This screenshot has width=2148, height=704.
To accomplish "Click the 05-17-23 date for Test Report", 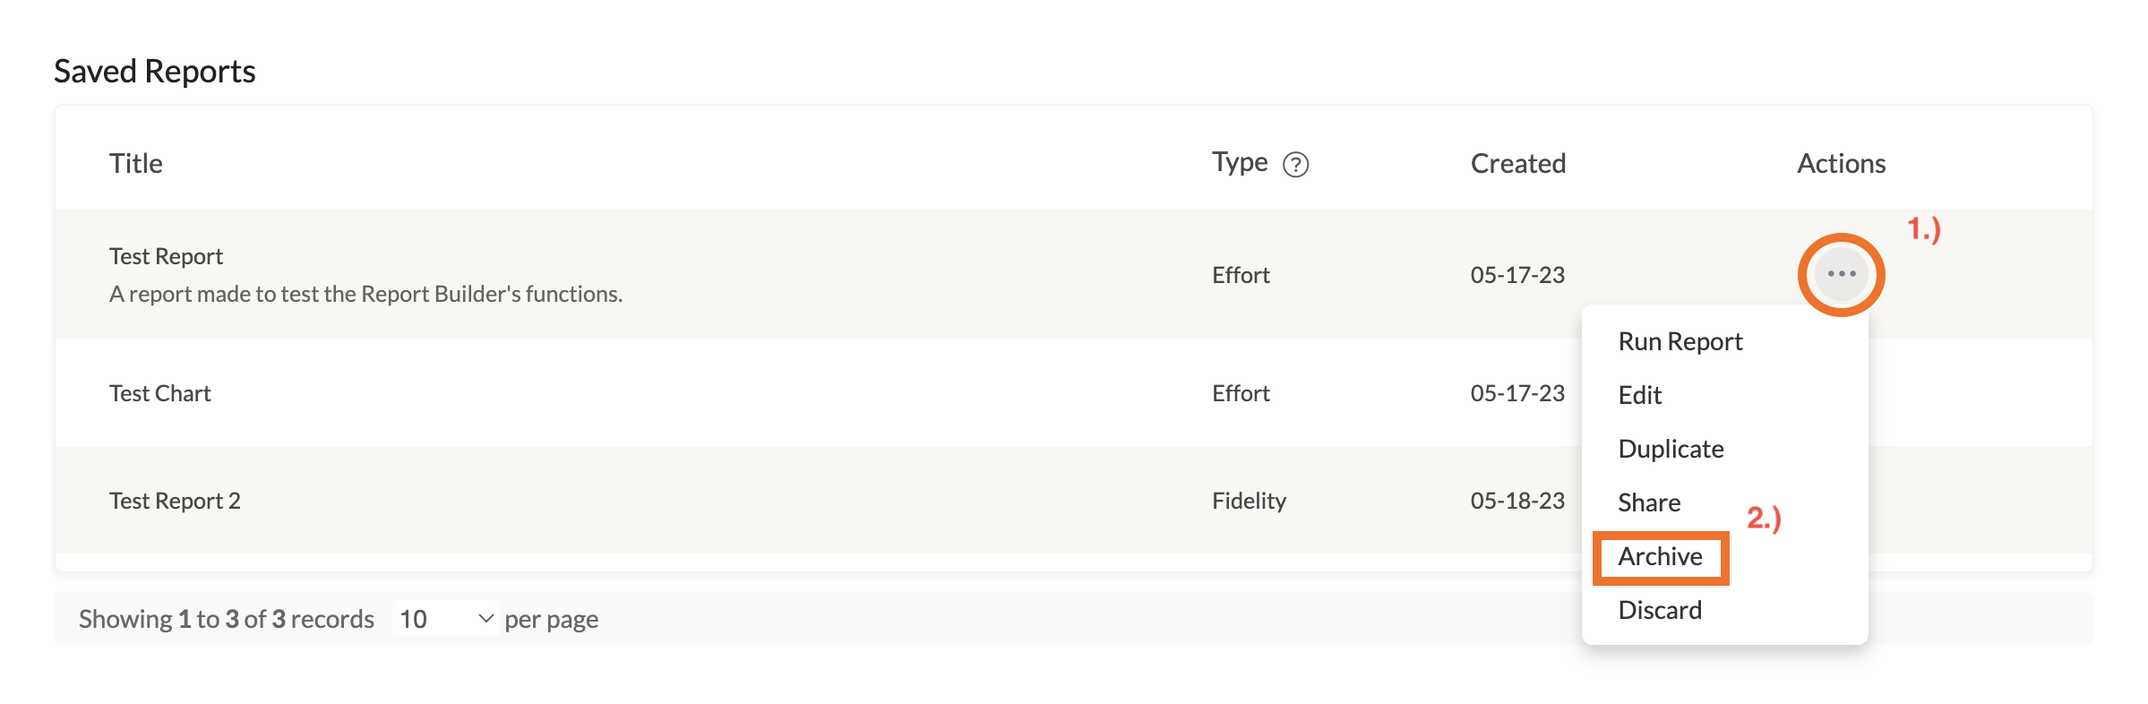I will (1516, 275).
